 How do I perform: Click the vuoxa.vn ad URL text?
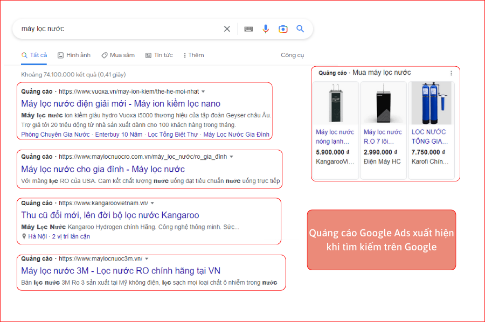129,92
